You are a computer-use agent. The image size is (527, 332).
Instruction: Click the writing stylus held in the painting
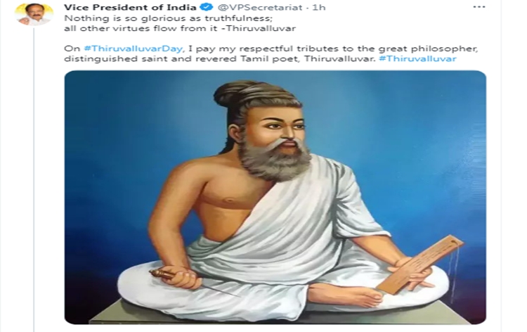point(193,283)
